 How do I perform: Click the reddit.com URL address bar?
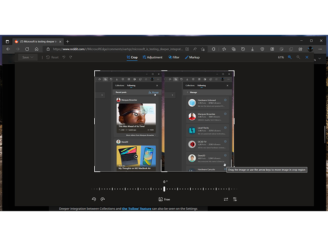click(118, 49)
